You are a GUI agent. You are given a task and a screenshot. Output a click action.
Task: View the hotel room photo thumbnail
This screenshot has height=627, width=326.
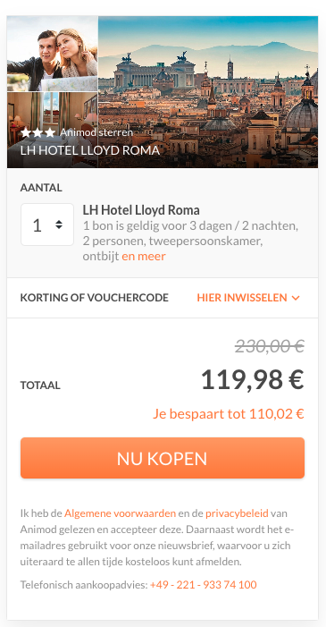click(x=53, y=130)
